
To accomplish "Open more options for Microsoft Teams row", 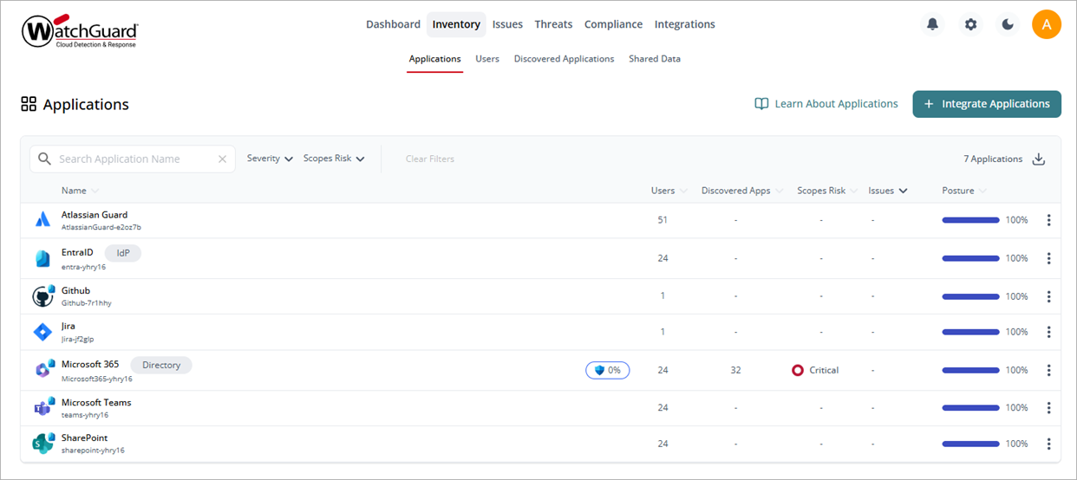I will point(1048,407).
